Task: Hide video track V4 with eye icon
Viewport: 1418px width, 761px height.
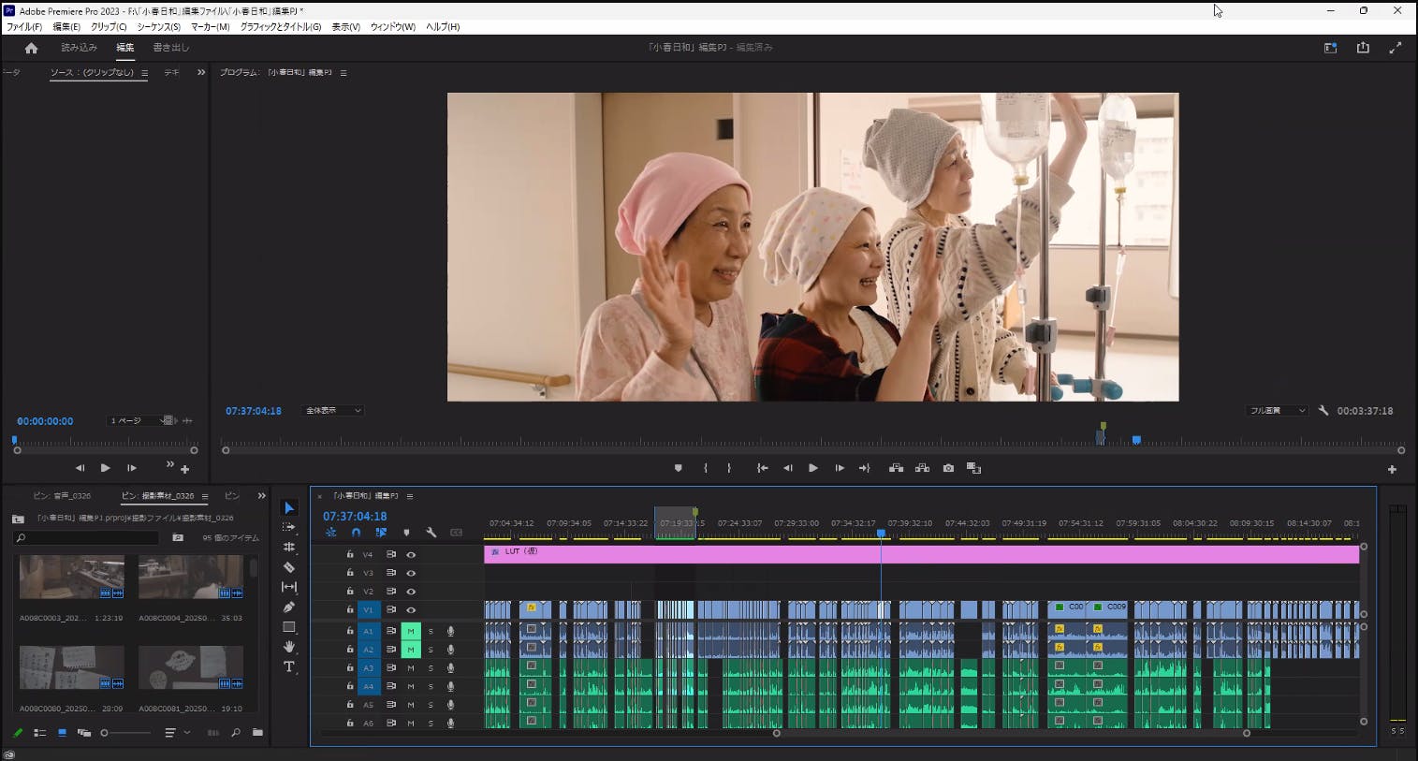Action: (411, 555)
